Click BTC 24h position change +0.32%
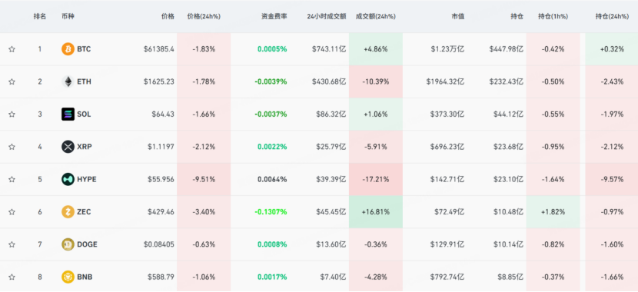This screenshot has height=292, width=638. pos(612,49)
